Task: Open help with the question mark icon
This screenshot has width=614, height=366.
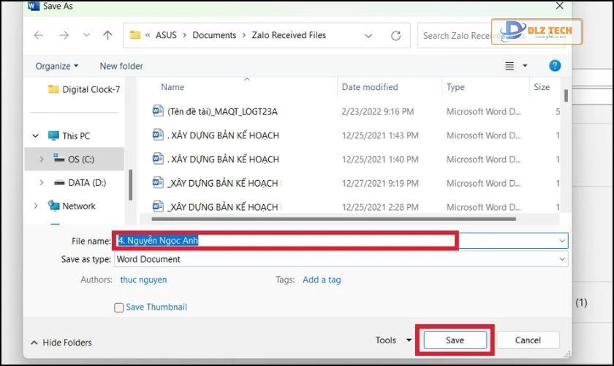Action: [x=555, y=65]
